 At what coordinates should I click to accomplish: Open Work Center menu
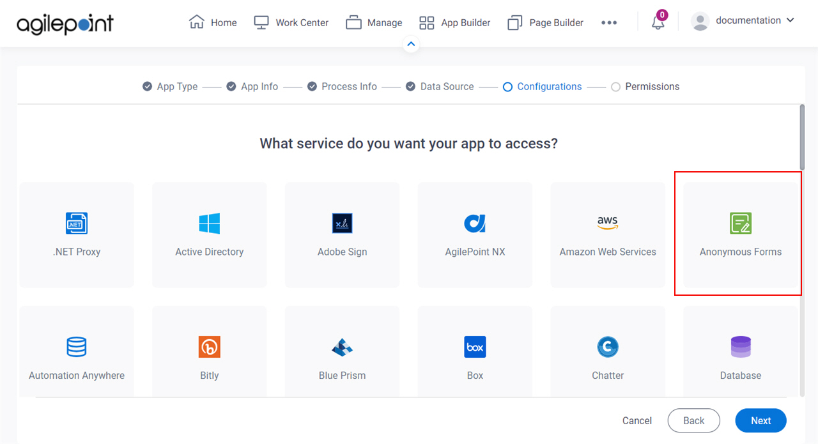point(291,22)
